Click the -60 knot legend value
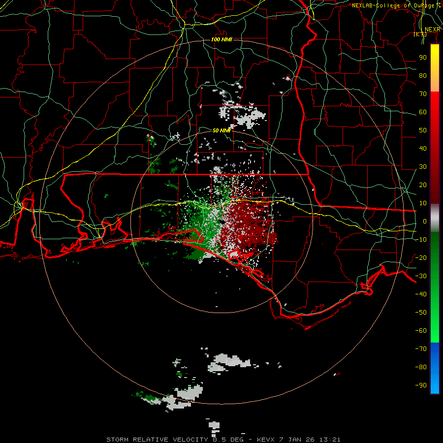 [x=421, y=331]
